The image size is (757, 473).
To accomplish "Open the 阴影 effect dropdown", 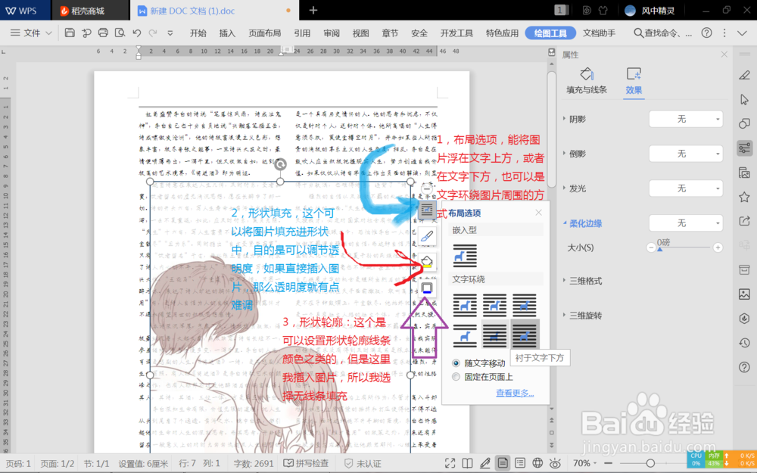I will (686, 119).
